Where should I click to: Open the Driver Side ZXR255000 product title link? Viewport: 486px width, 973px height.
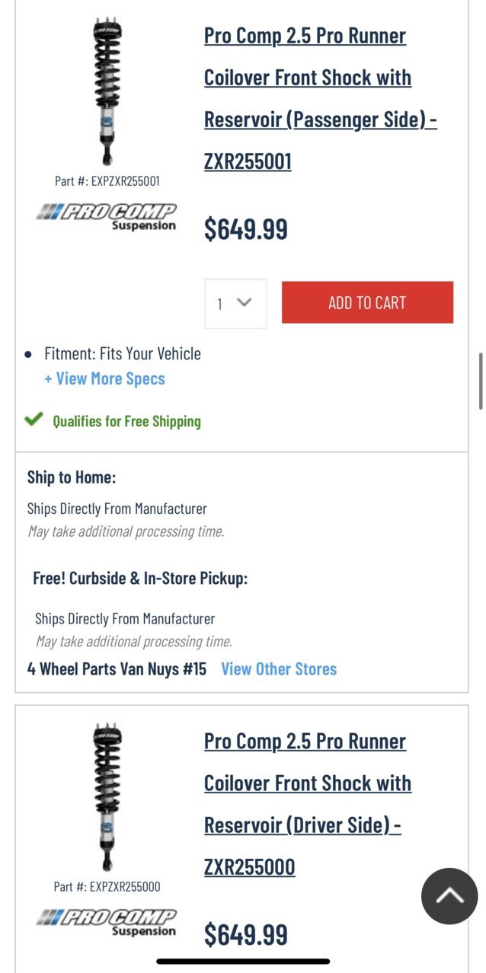308,804
